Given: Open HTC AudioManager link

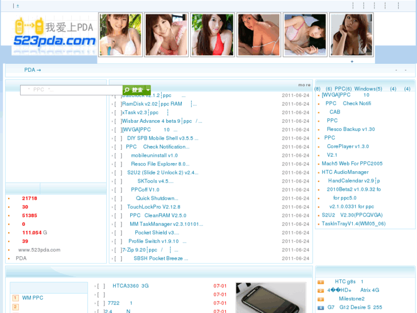Looking at the screenshot, I should point(345,172).
